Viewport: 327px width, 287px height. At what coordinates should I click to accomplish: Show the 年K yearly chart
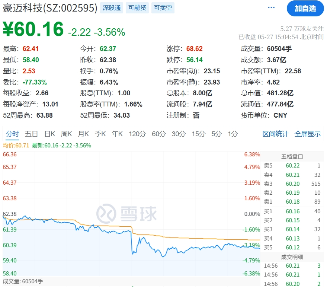point(117,134)
